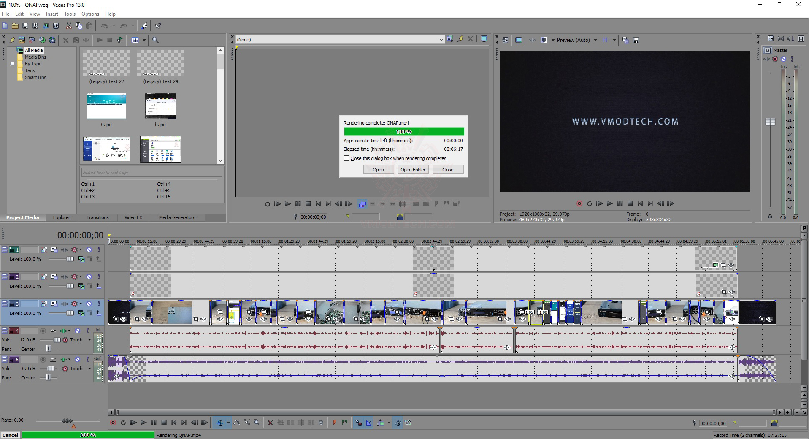The height and width of the screenshot is (439, 809).
Task: Select Normal Edit tool in timeline toolbar
Action: click(x=220, y=423)
